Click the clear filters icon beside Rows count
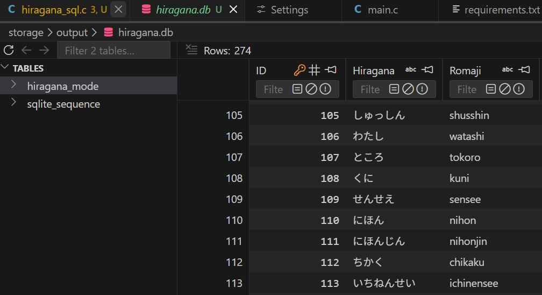Image resolution: width=542 pixels, height=295 pixels. click(192, 50)
